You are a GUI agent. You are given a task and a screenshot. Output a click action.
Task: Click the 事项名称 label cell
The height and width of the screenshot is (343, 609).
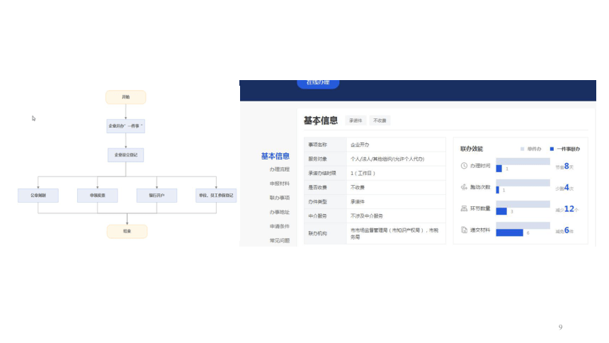point(326,145)
